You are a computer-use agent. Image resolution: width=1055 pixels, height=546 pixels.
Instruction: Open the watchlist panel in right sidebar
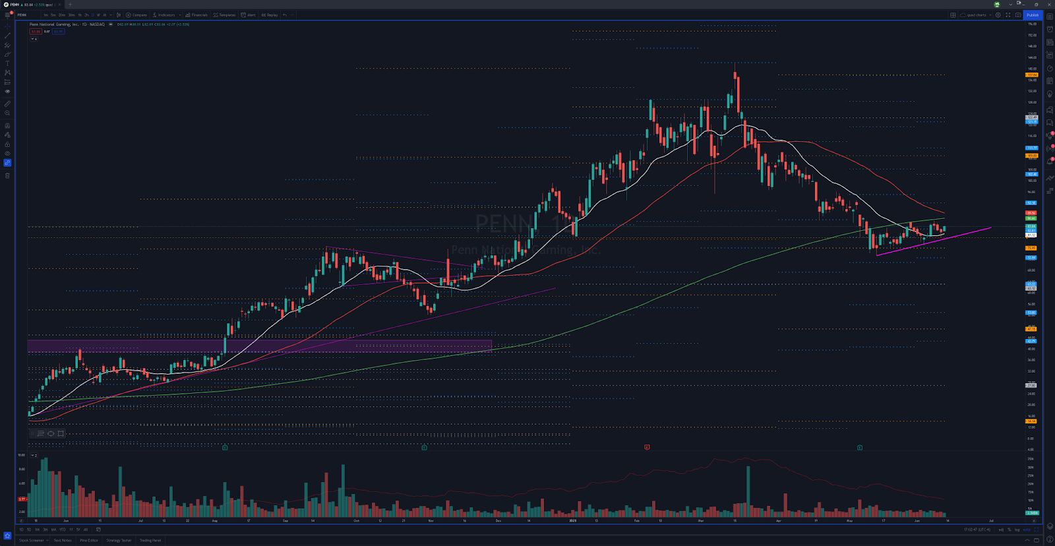pyautogui.click(x=1050, y=17)
